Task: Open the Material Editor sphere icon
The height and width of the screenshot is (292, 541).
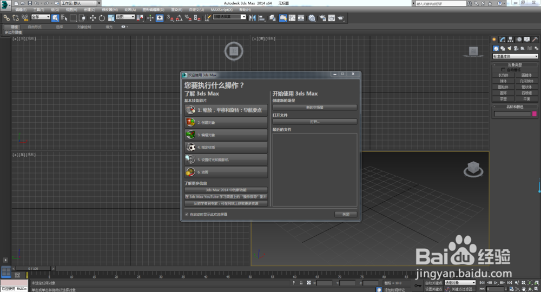Action: pyautogui.click(x=312, y=18)
